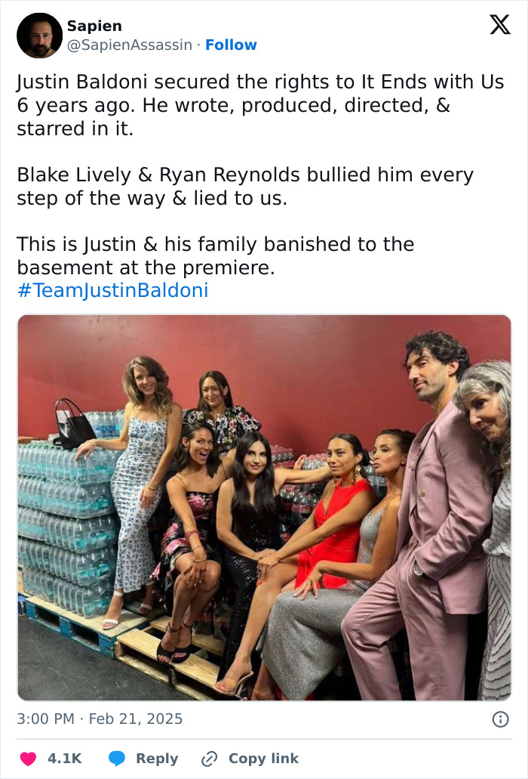Click the Follow button
The width and height of the screenshot is (528, 779).
[x=232, y=45]
